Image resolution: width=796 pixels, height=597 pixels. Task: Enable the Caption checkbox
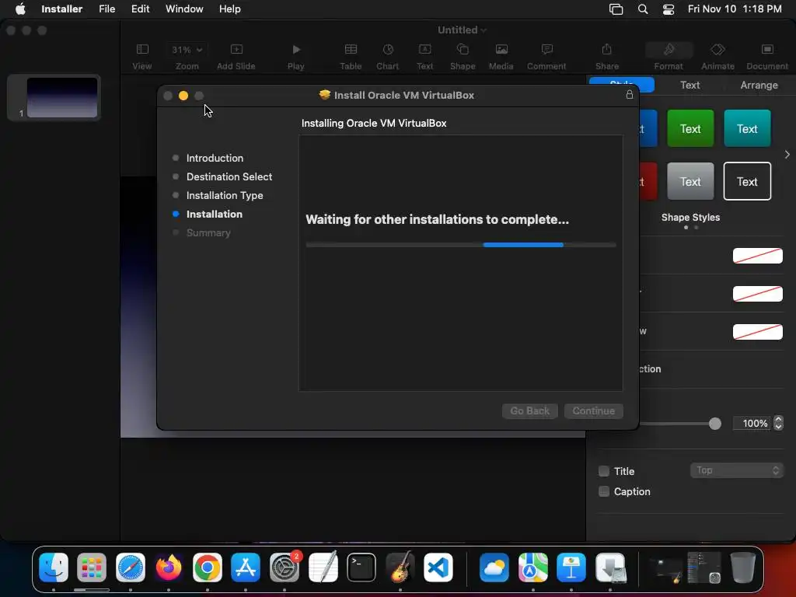[x=603, y=491]
